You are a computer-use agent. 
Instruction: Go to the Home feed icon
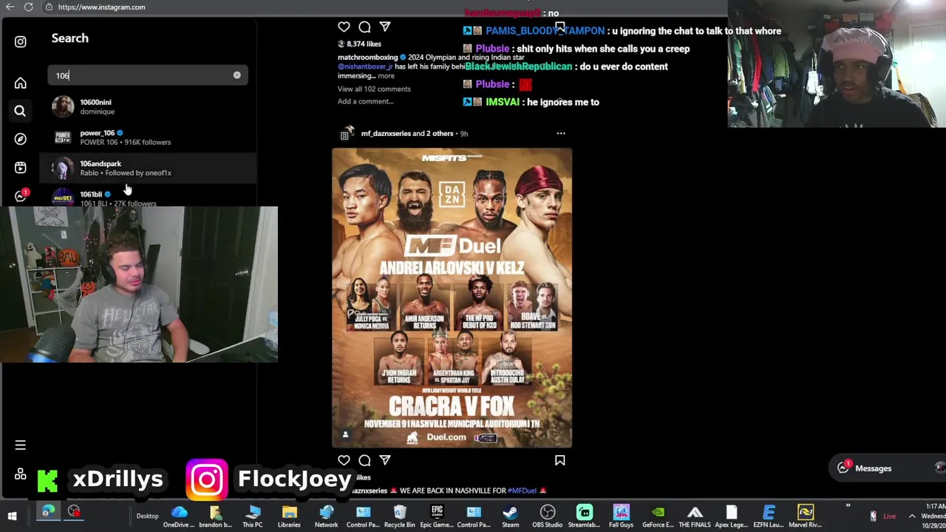(x=20, y=83)
